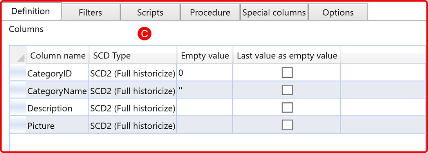Click the CategoryName column name cell
Viewport: 428px width, 153px height.
click(58, 90)
